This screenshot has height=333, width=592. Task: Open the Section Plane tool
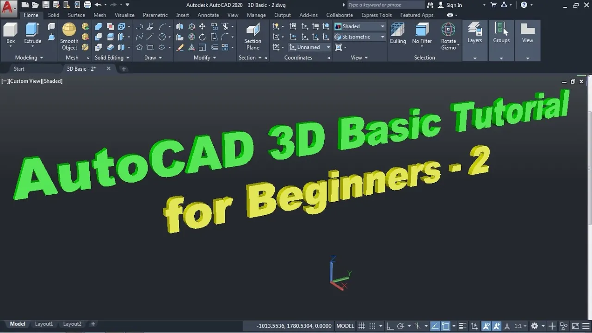click(x=253, y=36)
